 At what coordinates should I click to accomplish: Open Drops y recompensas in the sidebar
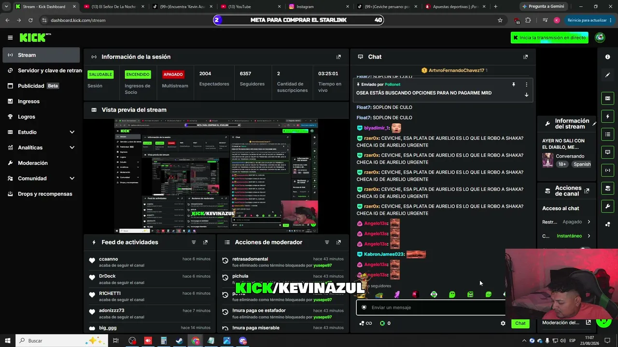click(41, 194)
